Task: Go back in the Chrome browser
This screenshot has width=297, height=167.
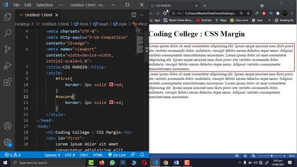Action: pos(151,13)
